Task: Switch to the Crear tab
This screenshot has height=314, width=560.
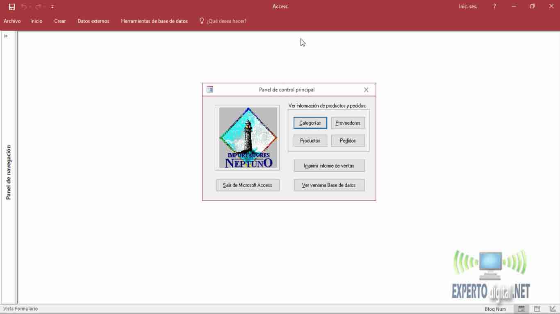Action: pos(60,21)
